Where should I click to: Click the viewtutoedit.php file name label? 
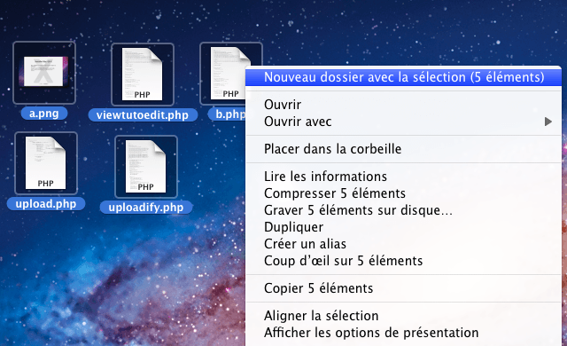[x=143, y=115]
